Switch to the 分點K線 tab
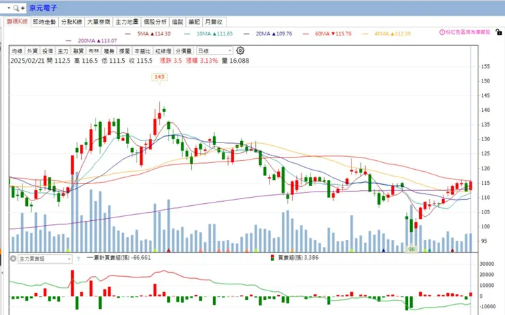 [x=72, y=22]
